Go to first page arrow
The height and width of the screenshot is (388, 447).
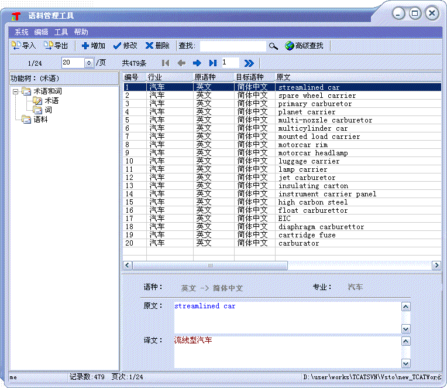pos(166,63)
